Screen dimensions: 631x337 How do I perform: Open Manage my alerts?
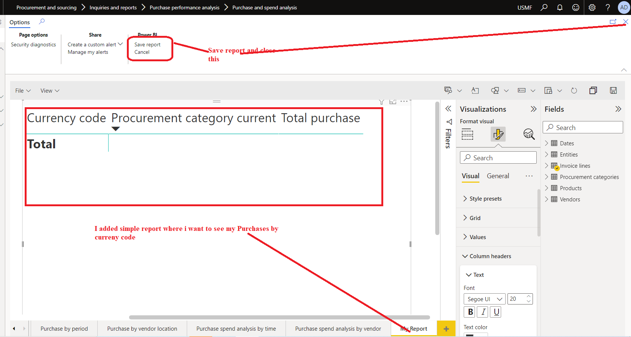coord(88,52)
